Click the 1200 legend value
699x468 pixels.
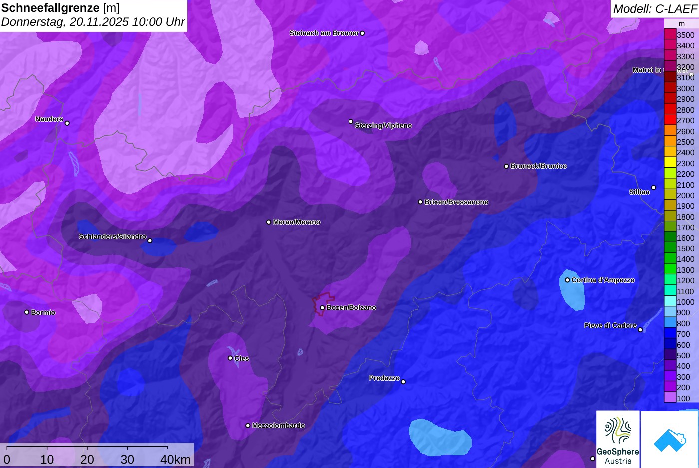685,280
